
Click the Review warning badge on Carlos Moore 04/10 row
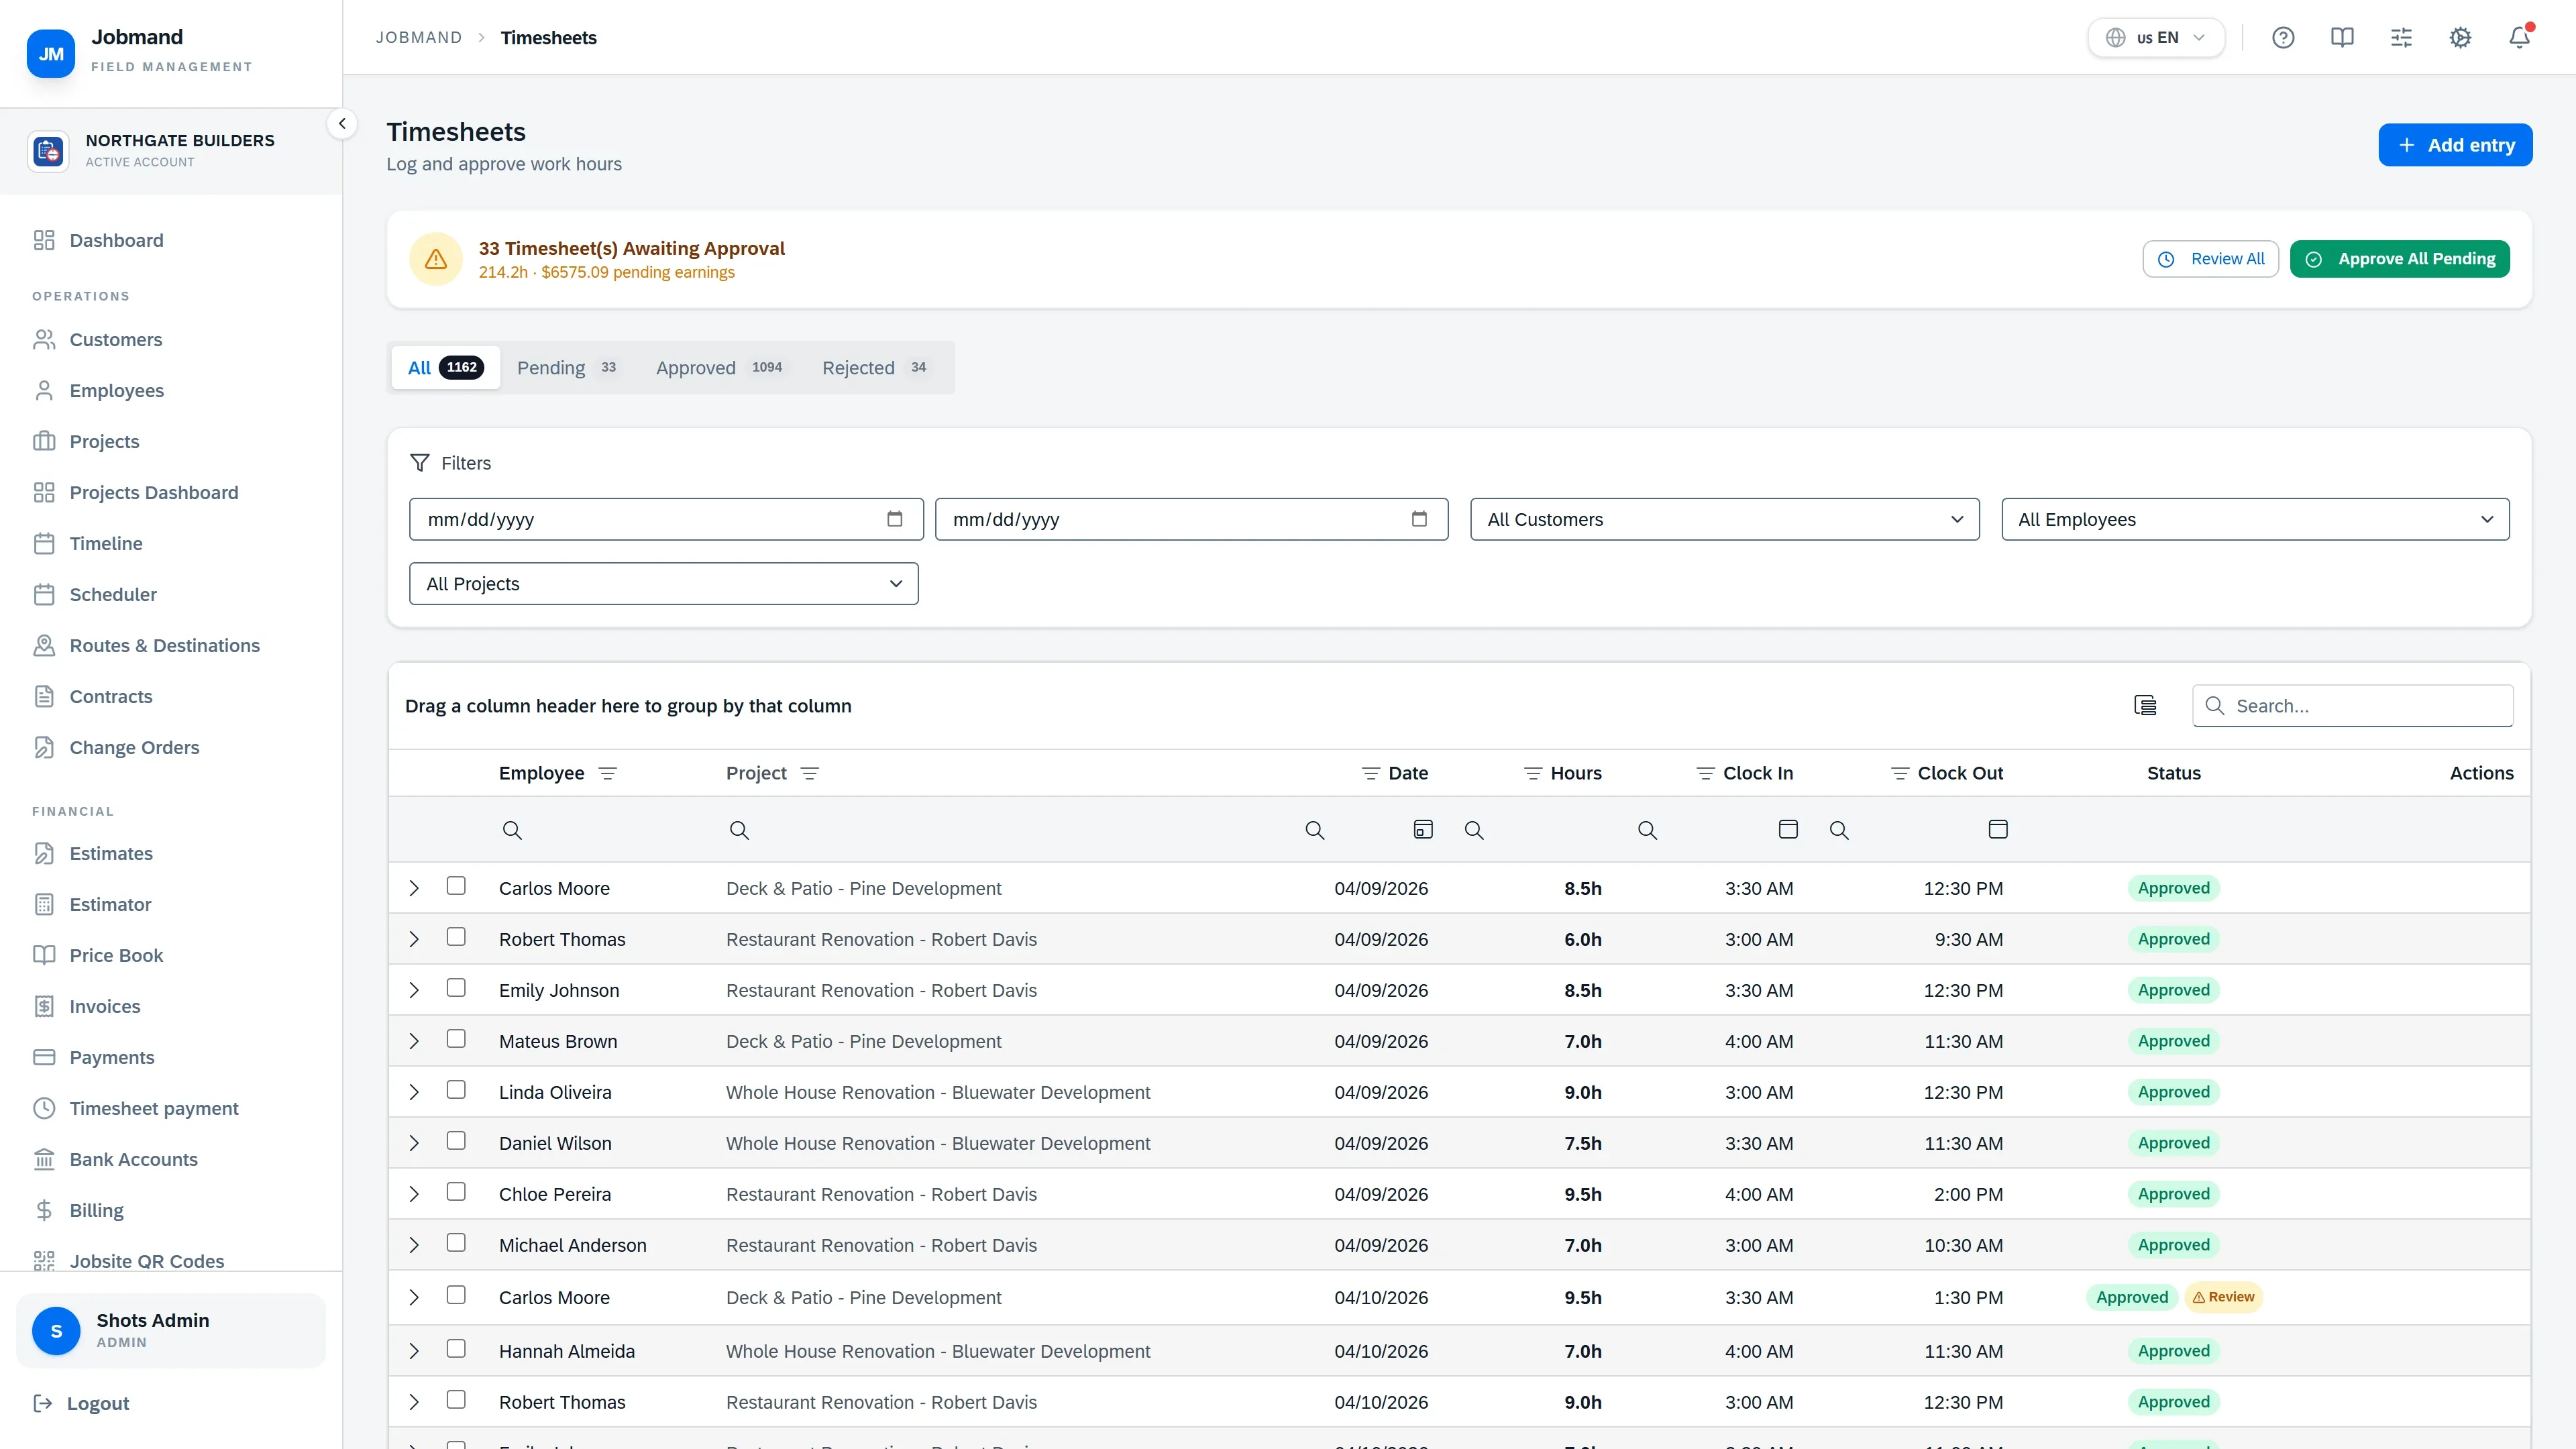tap(2223, 1297)
